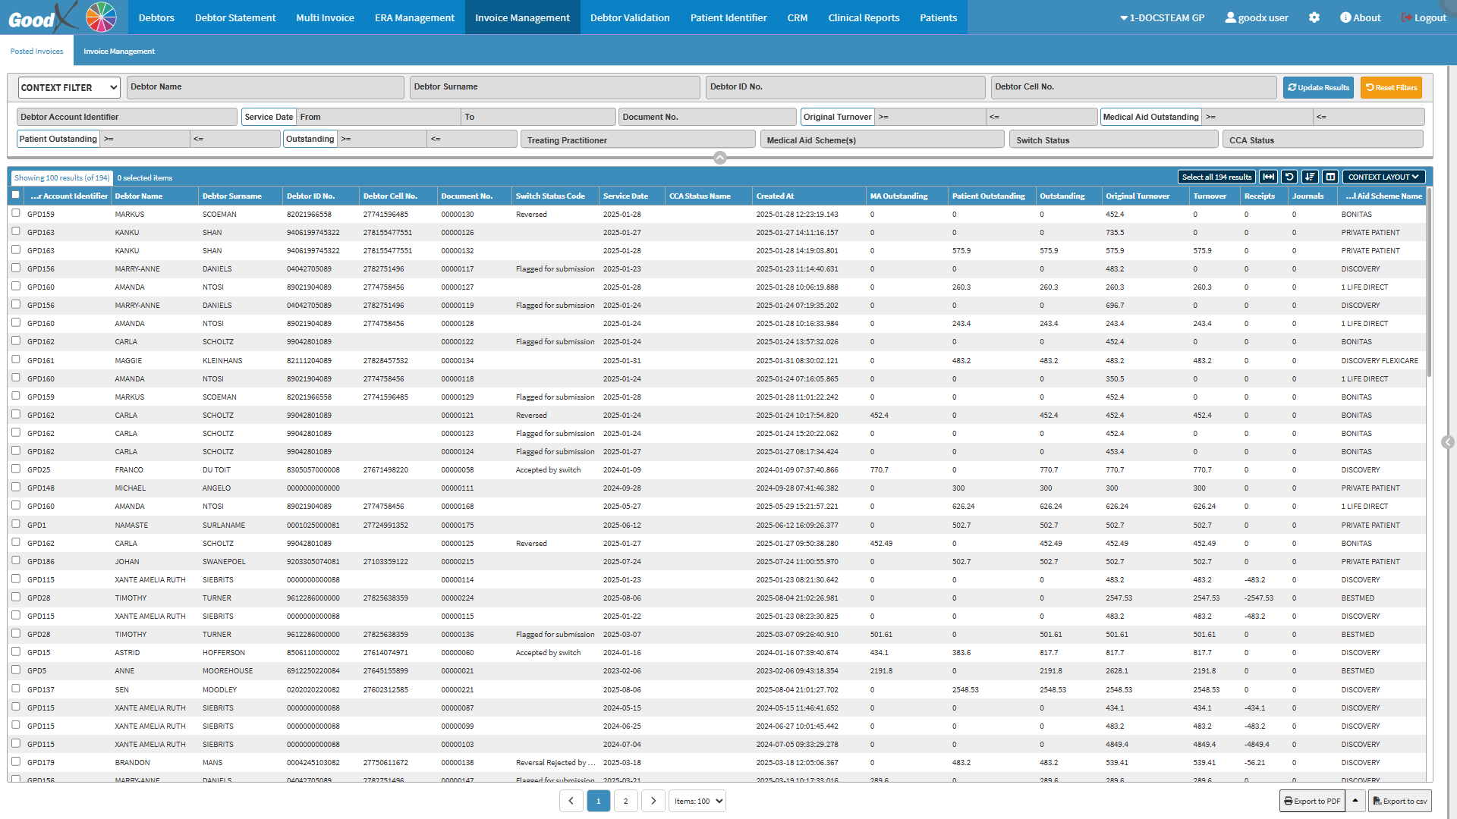Click the Update Results button
The width and height of the screenshot is (1457, 819).
click(1318, 88)
